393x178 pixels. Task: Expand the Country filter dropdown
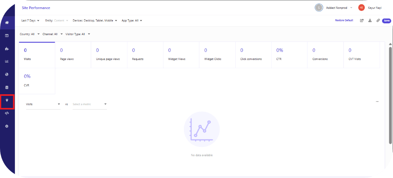[x=29, y=34]
